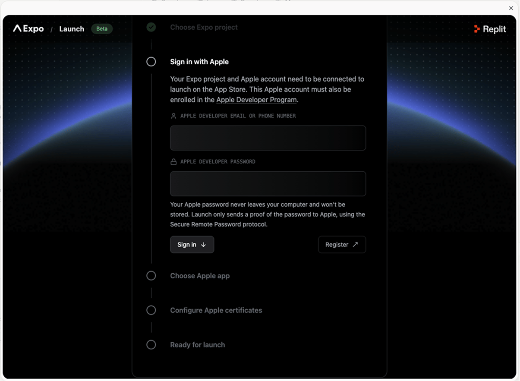Screen dimensions: 520x381
Task: Open the Apple Developer Program link
Action: (x=256, y=100)
